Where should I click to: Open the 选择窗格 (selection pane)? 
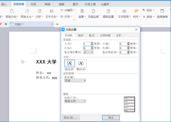click(x=162, y=11)
